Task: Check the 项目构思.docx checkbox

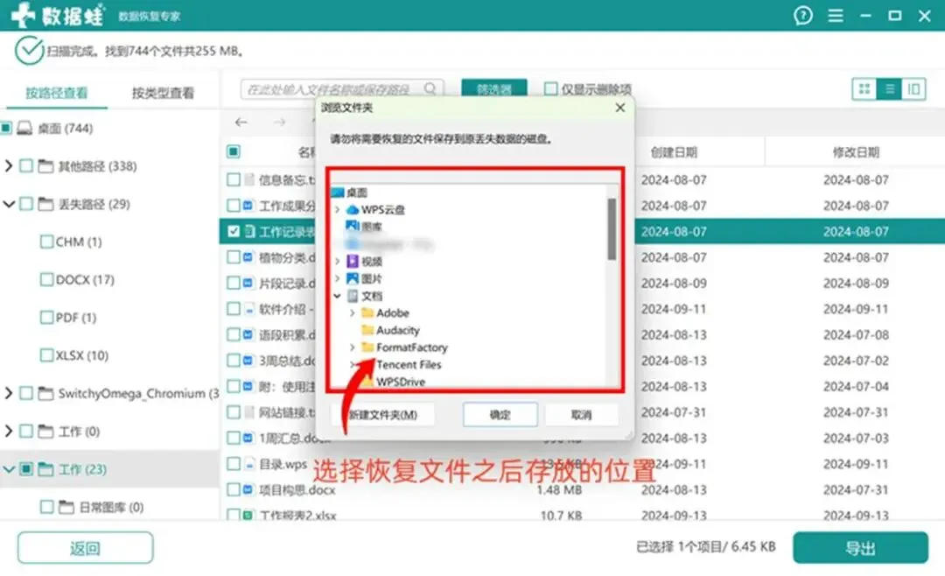Action: [234, 489]
